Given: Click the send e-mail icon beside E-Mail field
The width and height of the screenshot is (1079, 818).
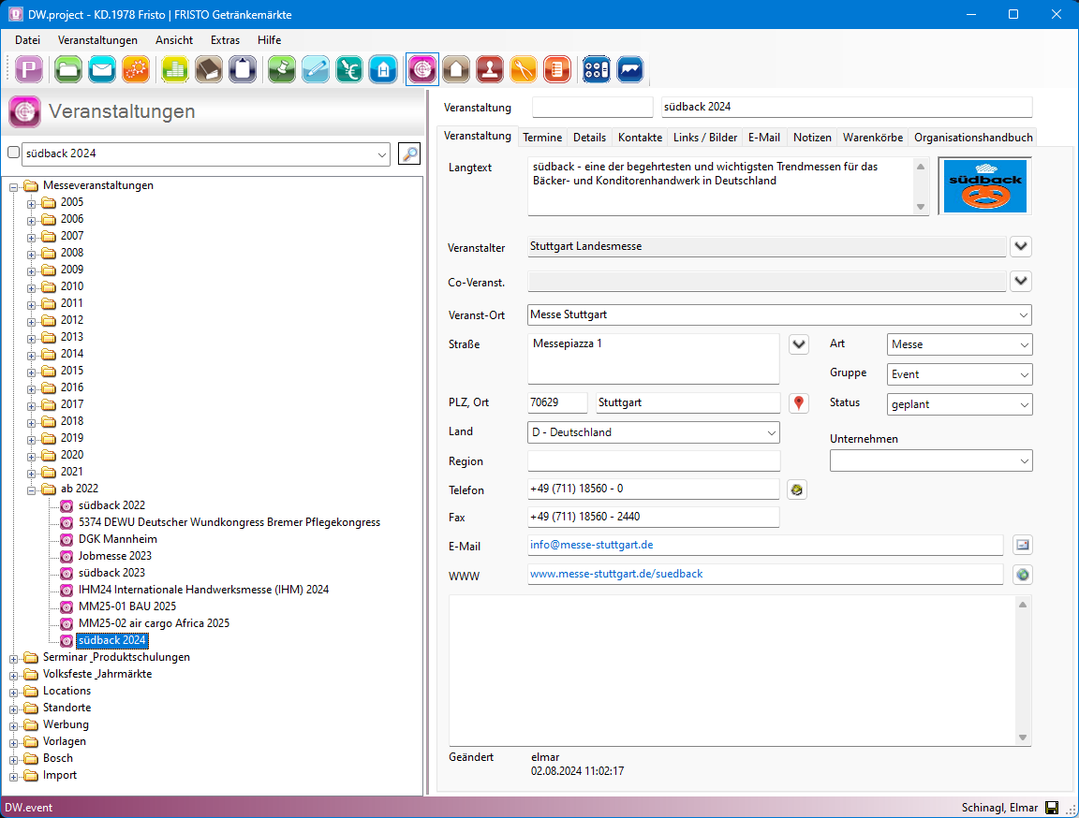Looking at the screenshot, I should coord(1023,545).
